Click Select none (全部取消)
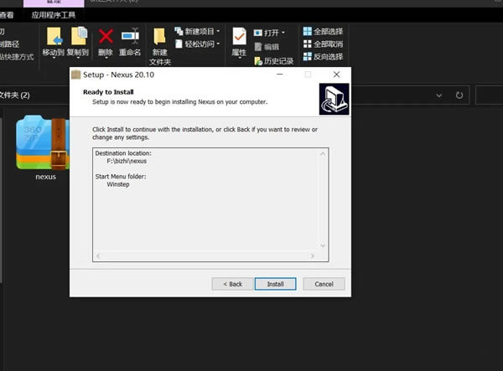This screenshot has height=371, width=503. click(323, 44)
